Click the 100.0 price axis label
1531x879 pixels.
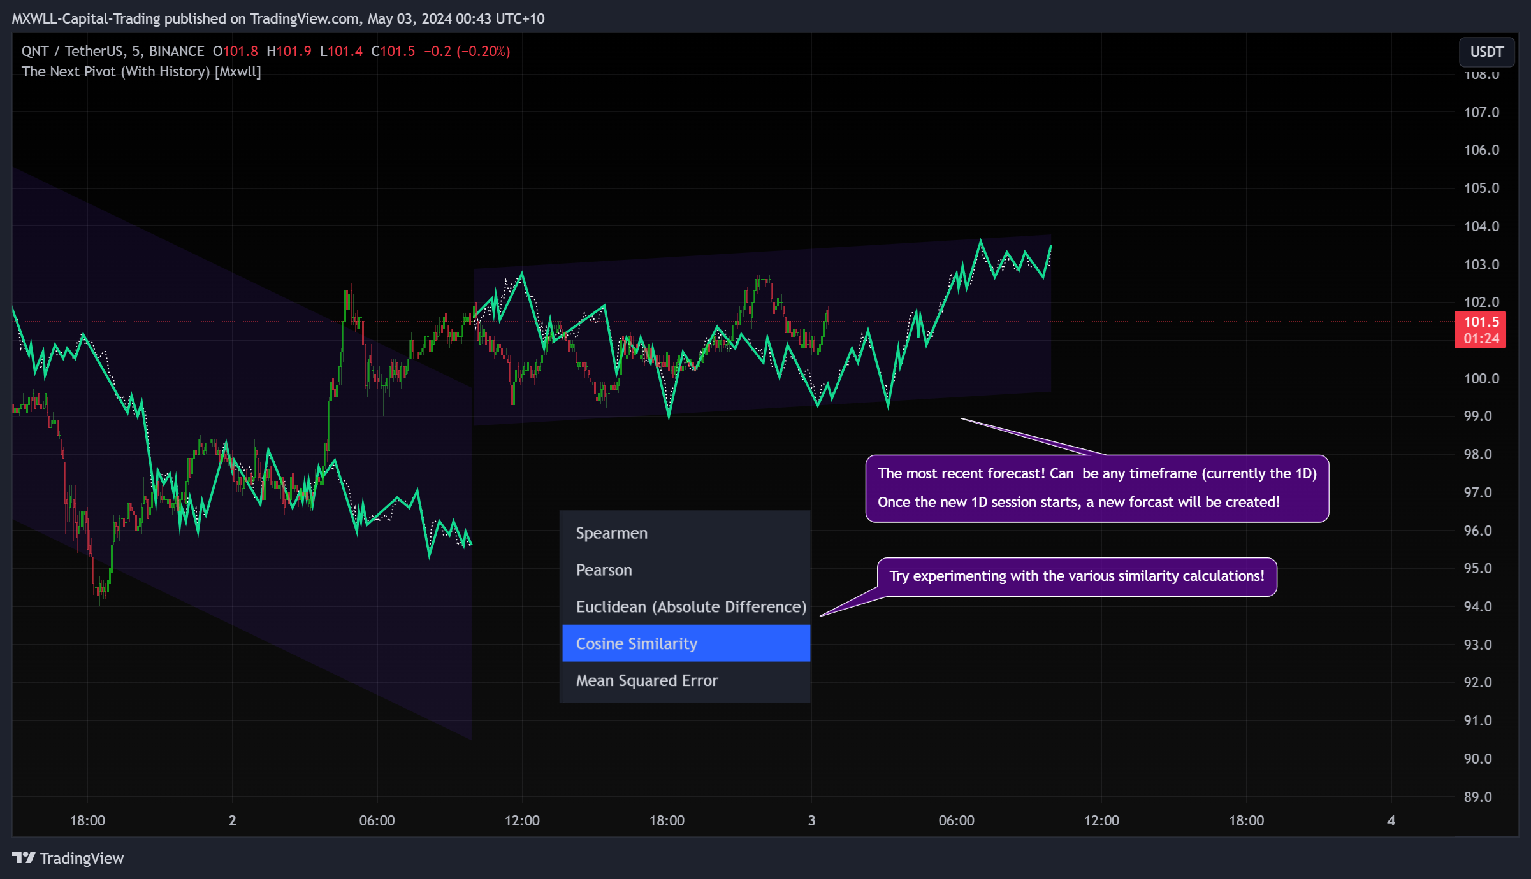[1481, 378]
